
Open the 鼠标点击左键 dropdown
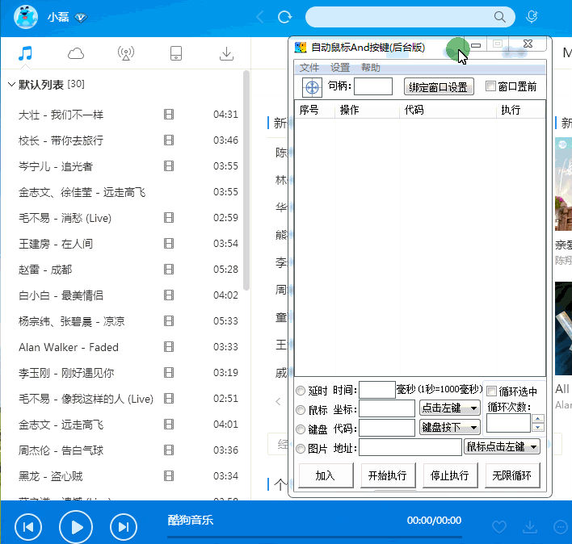[x=502, y=446]
